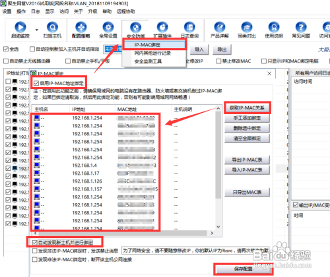The width and height of the screenshot is (330, 277).
Task: Open the 常见问题 FAQ question-mark icon
Action: tap(301, 27)
